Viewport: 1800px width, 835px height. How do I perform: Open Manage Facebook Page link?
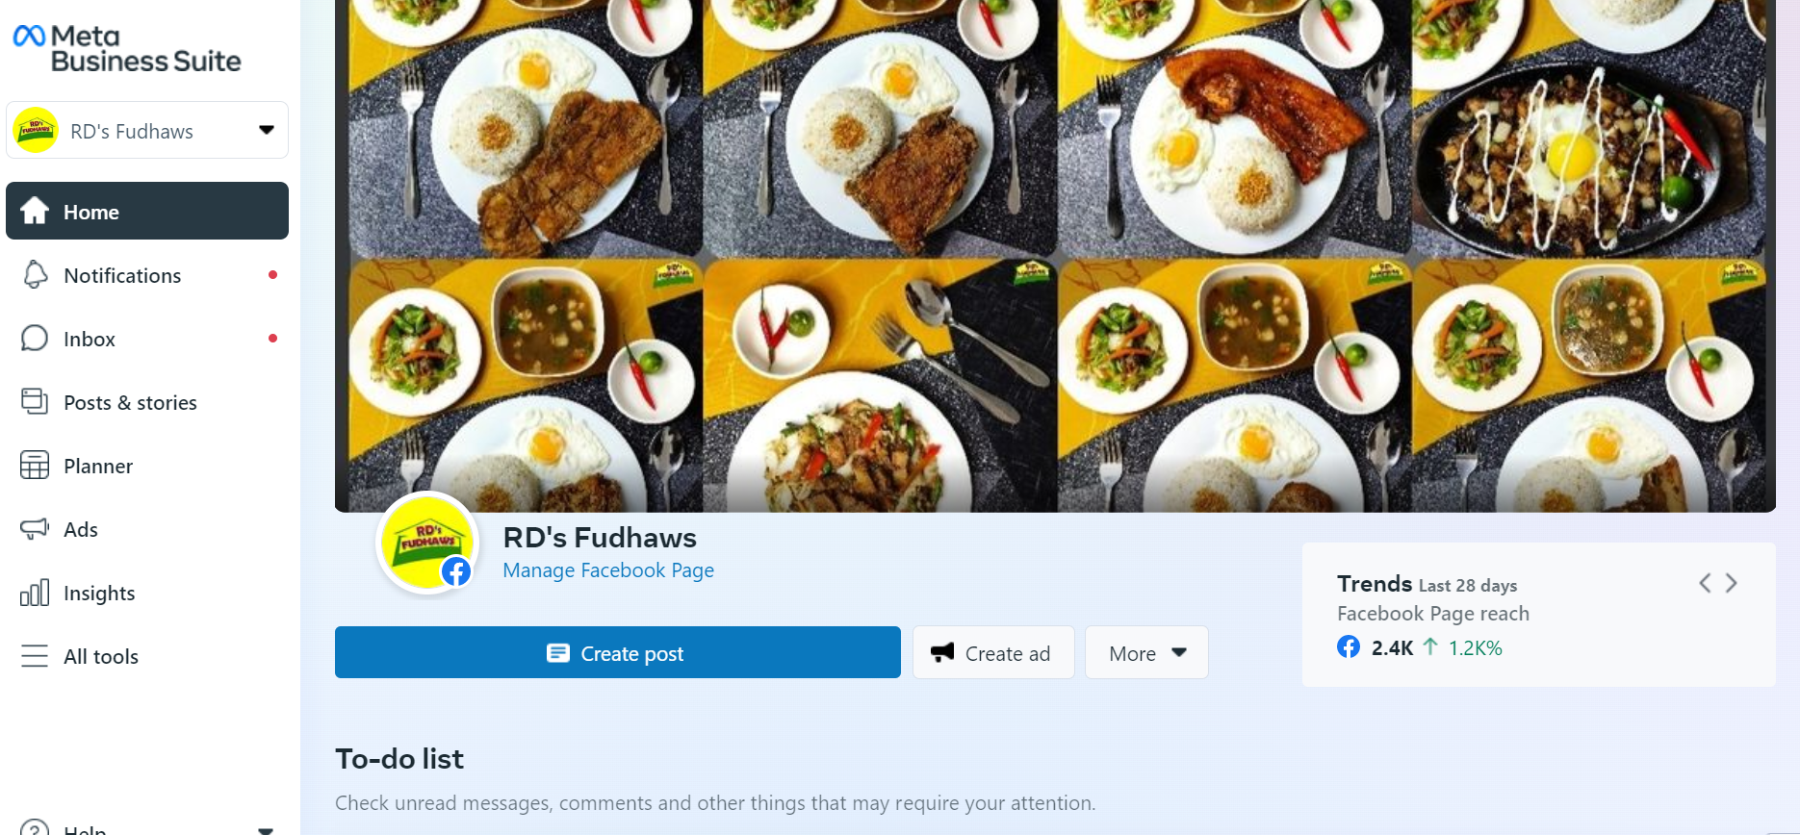coord(608,570)
